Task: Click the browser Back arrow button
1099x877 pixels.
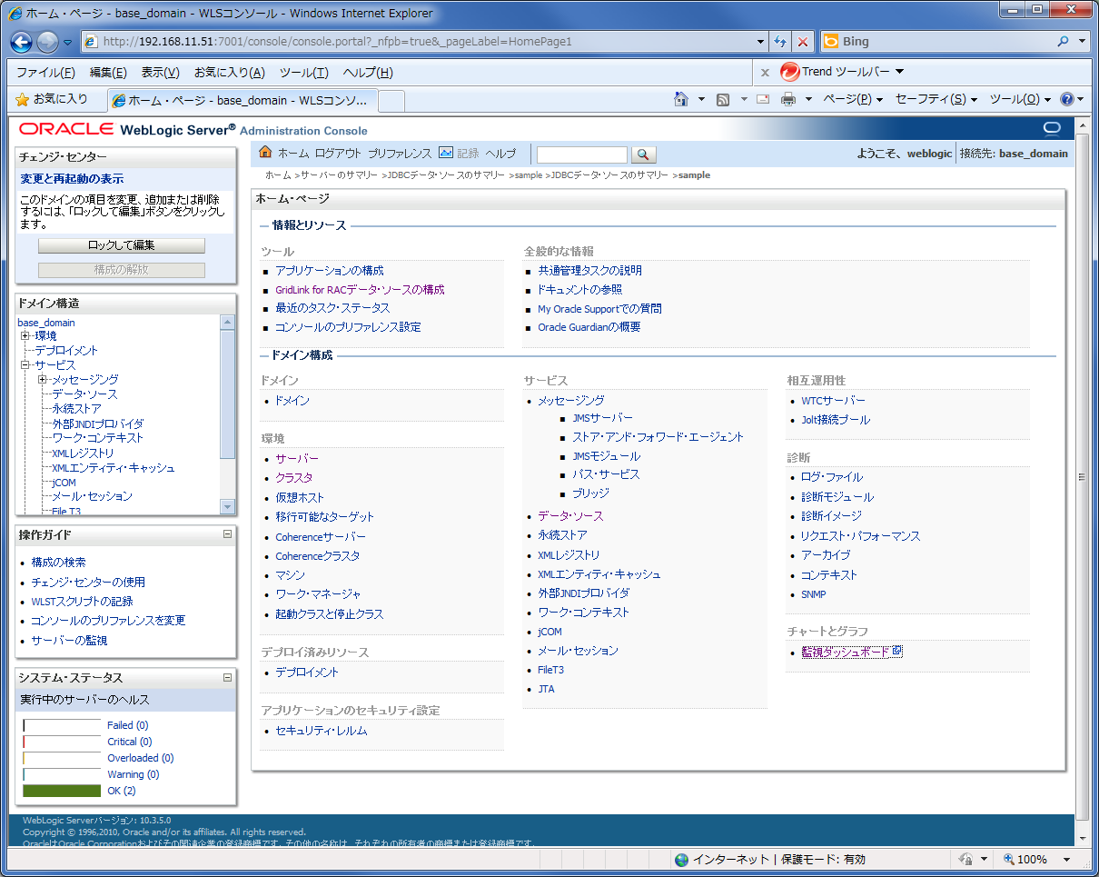Action: [22, 42]
